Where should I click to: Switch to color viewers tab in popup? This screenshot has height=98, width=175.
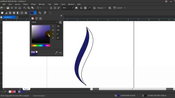33,18
